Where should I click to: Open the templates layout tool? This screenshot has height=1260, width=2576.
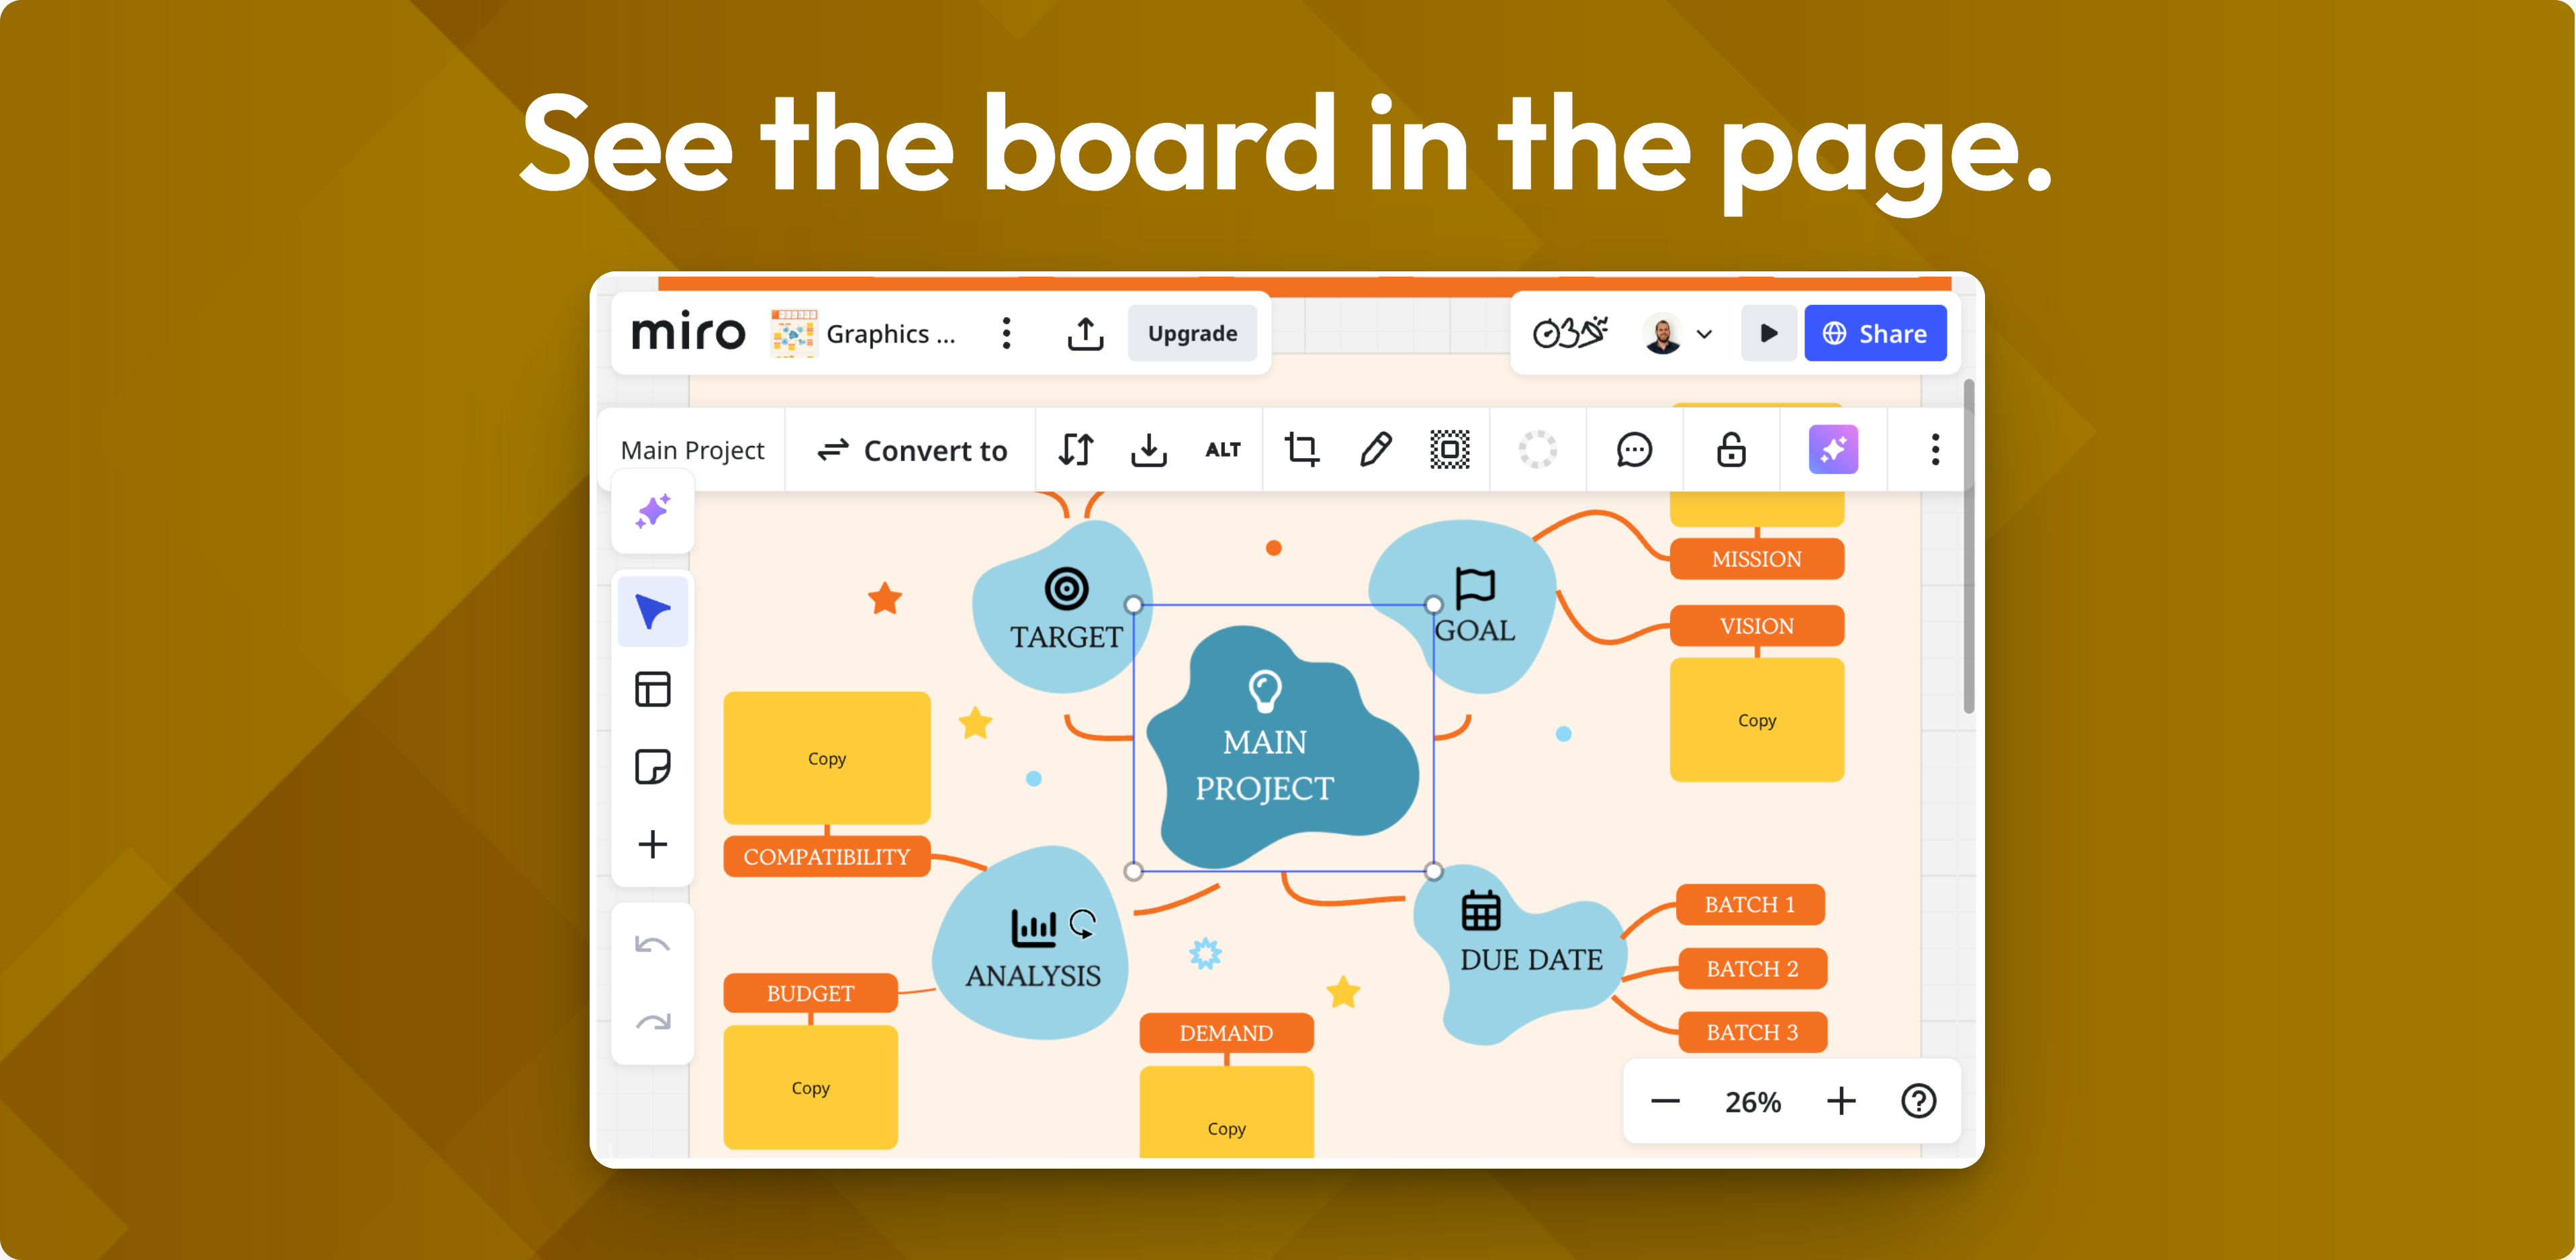point(652,689)
